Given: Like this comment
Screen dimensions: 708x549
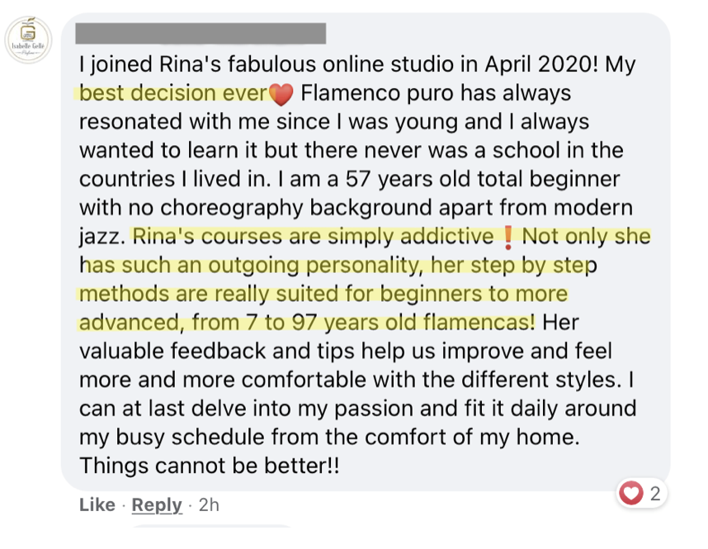Looking at the screenshot, I should [x=97, y=504].
